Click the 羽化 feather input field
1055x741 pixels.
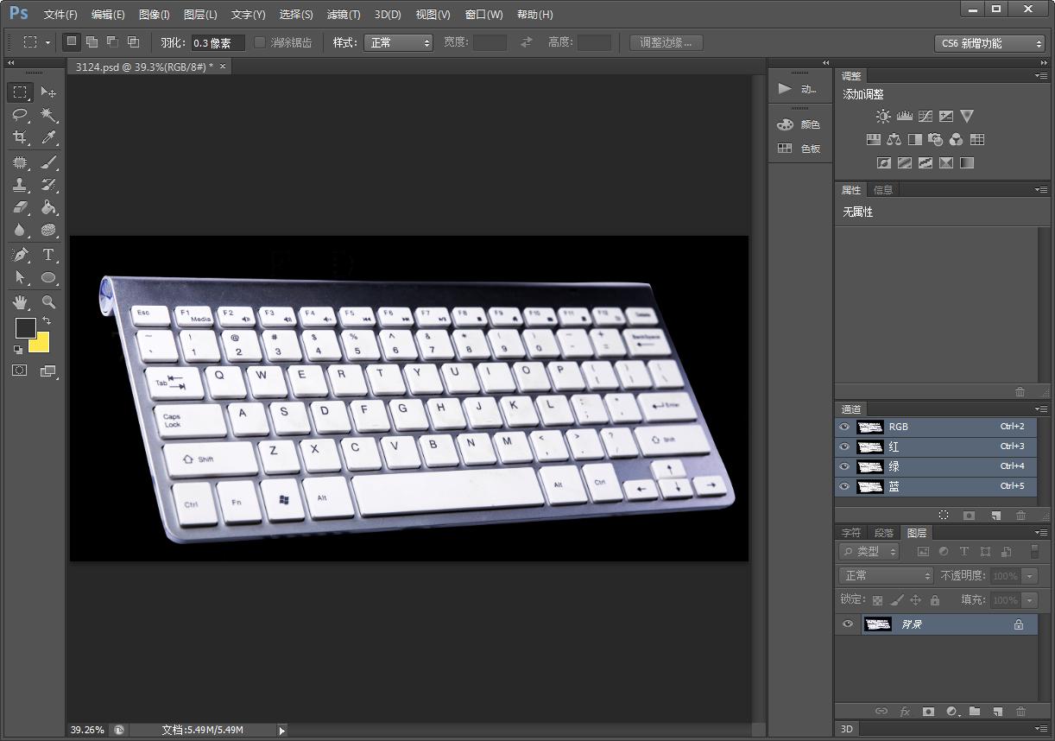coord(218,42)
